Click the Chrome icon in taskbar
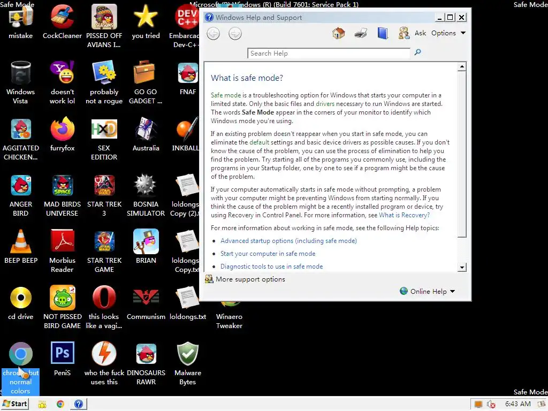 pos(60,405)
